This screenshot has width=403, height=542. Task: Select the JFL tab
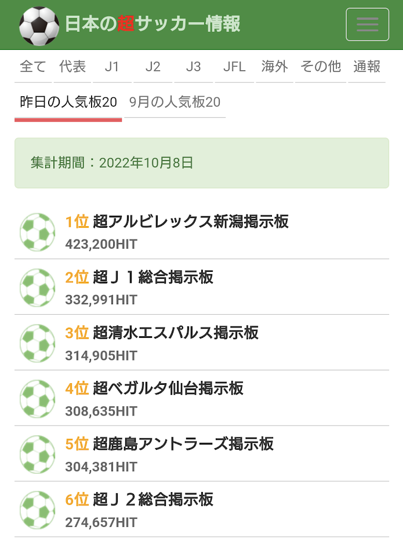click(234, 67)
